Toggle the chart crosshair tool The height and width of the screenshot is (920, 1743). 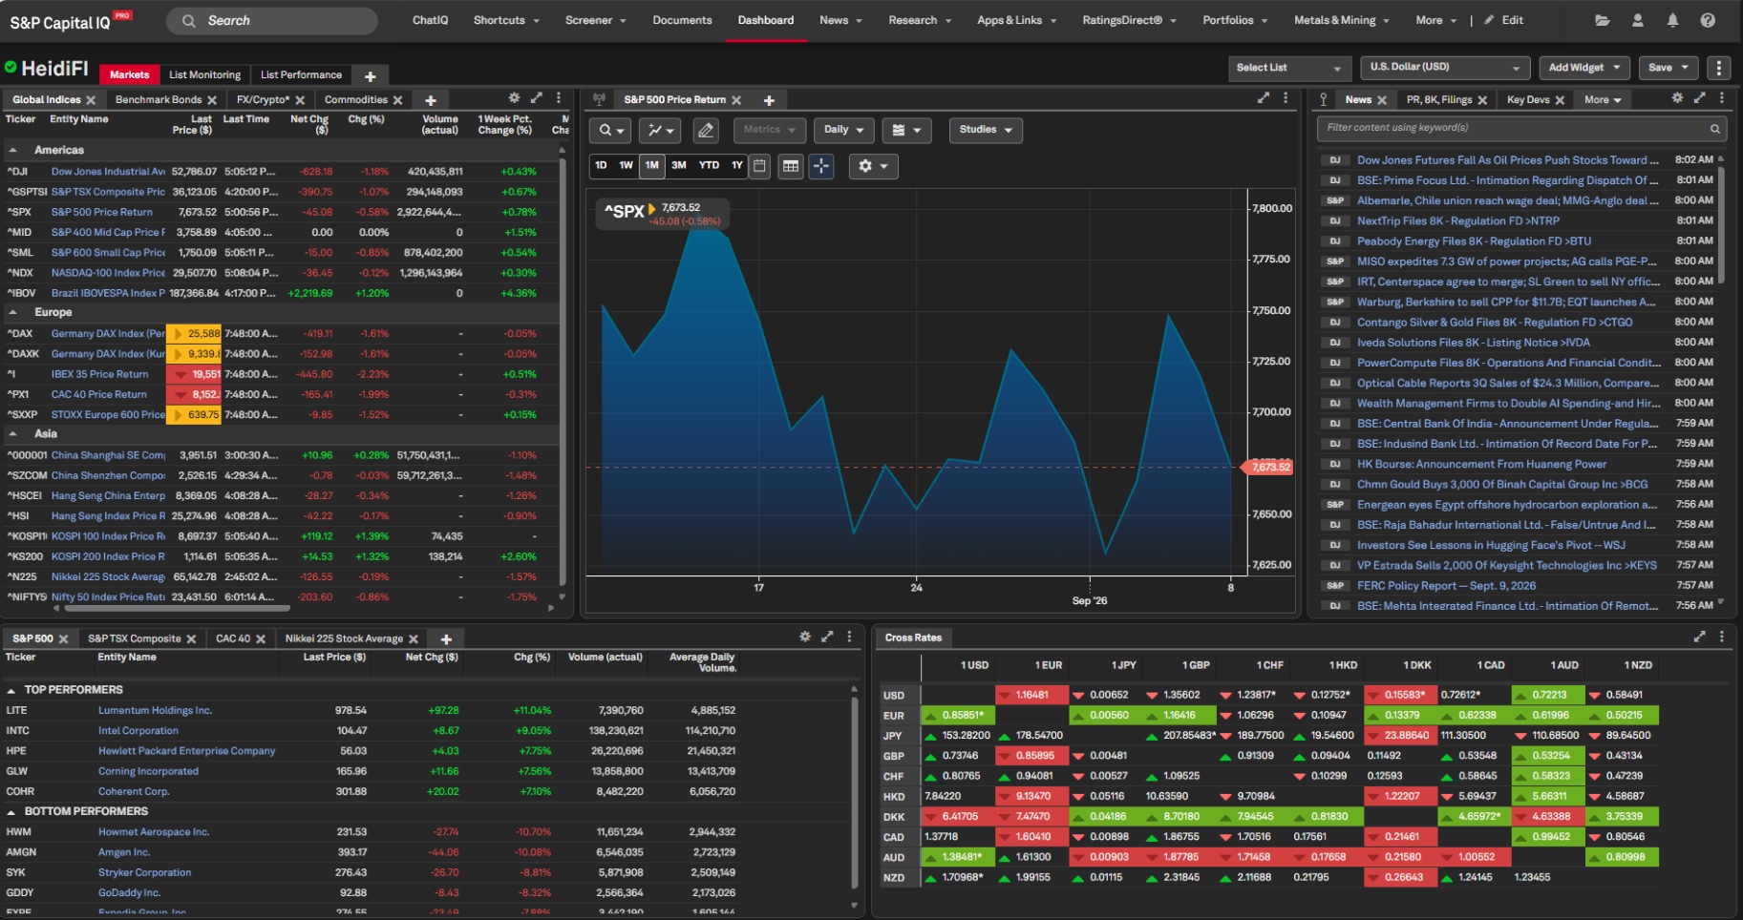pyautogui.click(x=821, y=166)
